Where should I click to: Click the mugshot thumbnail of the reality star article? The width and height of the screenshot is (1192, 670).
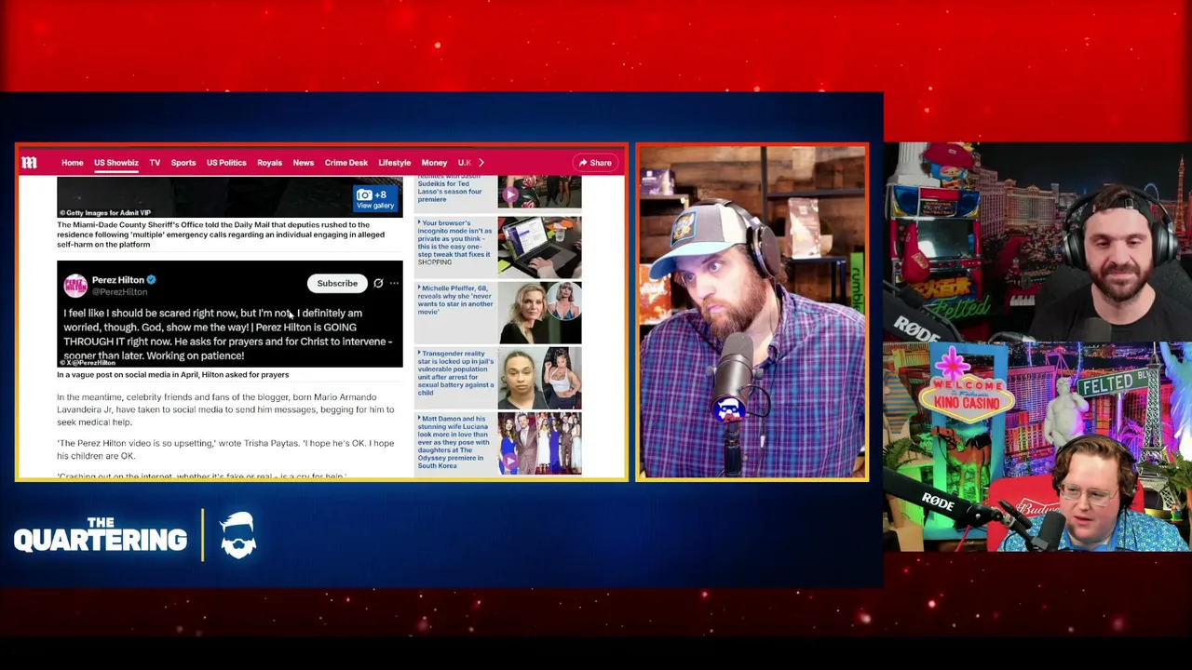coord(539,378)
